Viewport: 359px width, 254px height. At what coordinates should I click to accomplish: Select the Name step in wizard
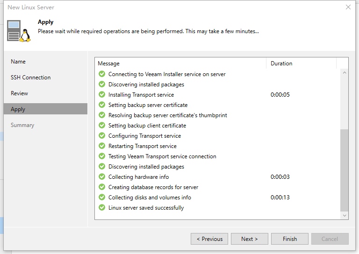click(x=18, y=62)
